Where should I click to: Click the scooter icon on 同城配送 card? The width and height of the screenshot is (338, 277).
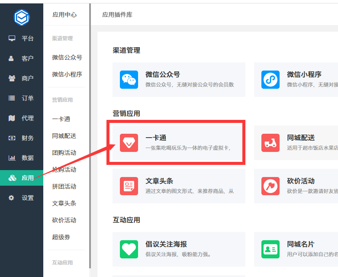[x=270, y=143]
